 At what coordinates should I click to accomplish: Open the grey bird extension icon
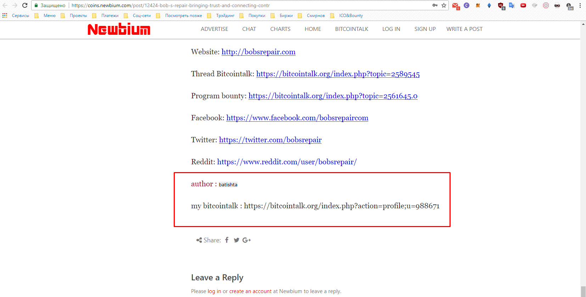pyautogui.click(x=535, y=5)
